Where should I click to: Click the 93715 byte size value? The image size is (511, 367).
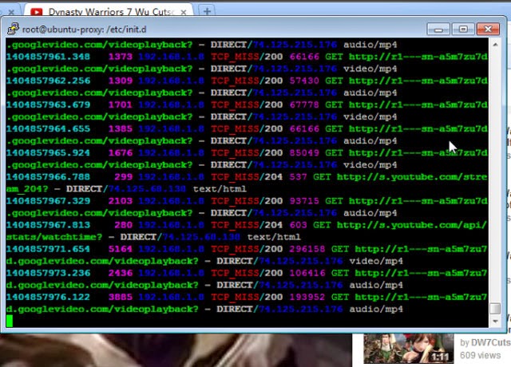pos(304,201)
